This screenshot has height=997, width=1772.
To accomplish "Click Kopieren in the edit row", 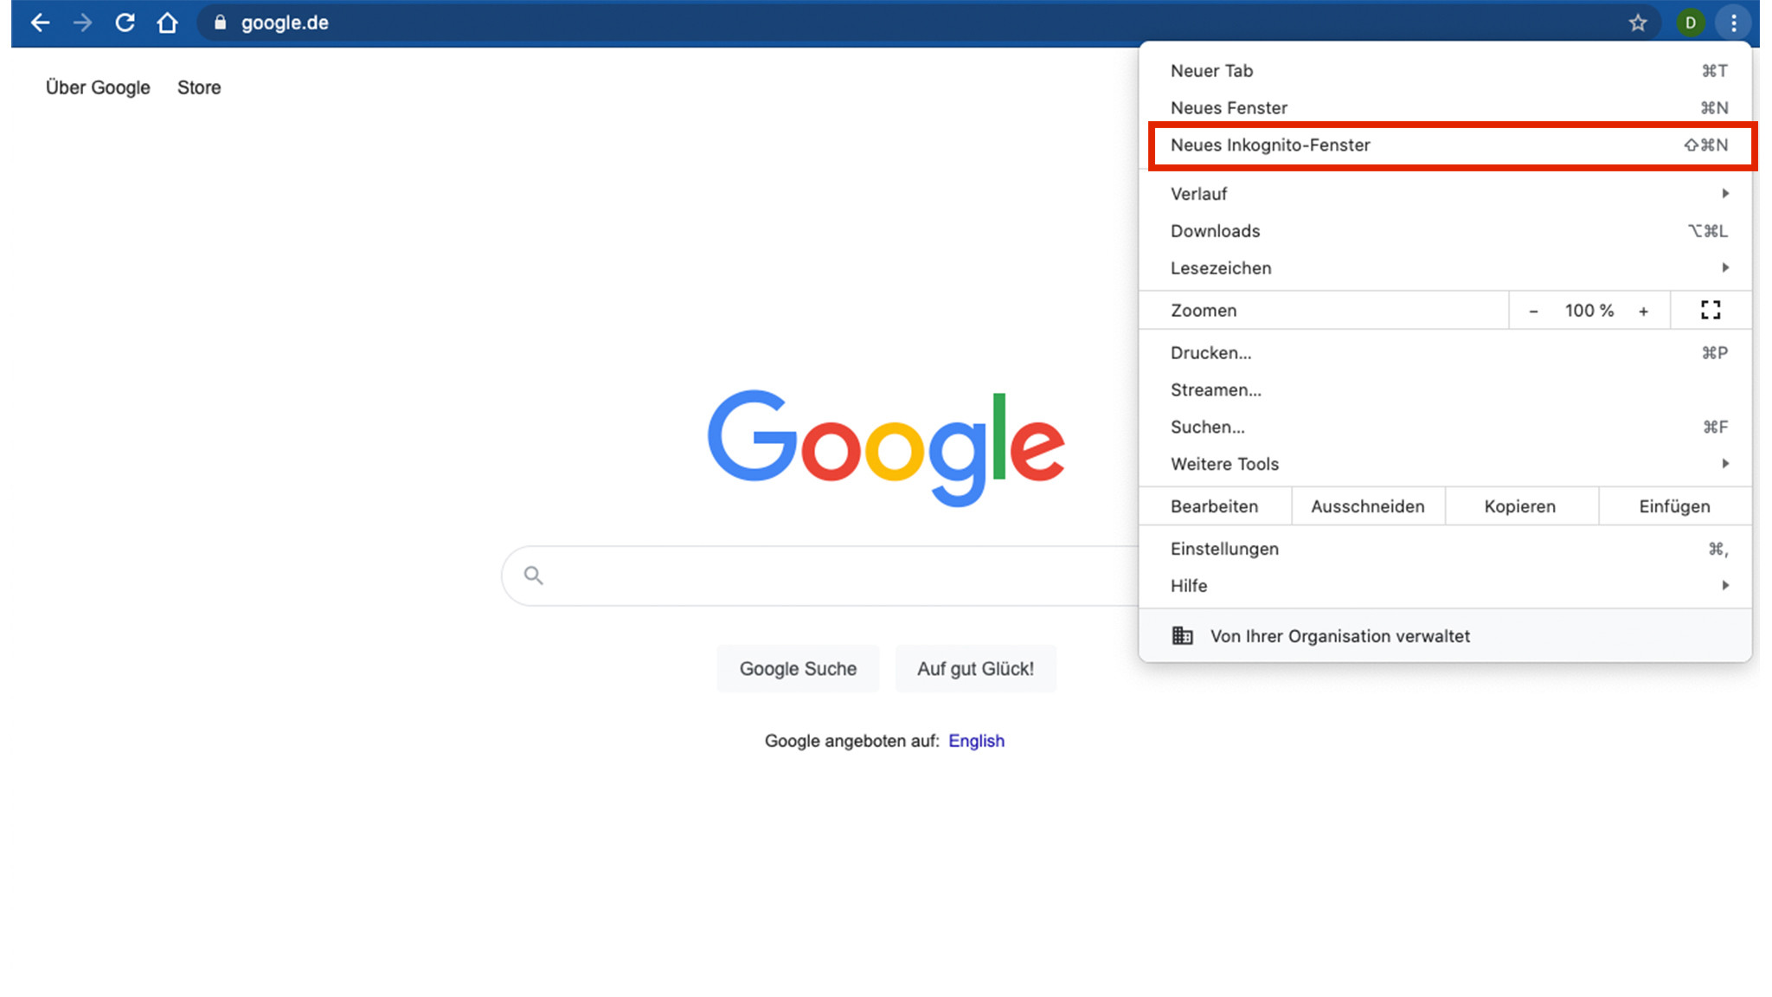I will [1520, 506].
